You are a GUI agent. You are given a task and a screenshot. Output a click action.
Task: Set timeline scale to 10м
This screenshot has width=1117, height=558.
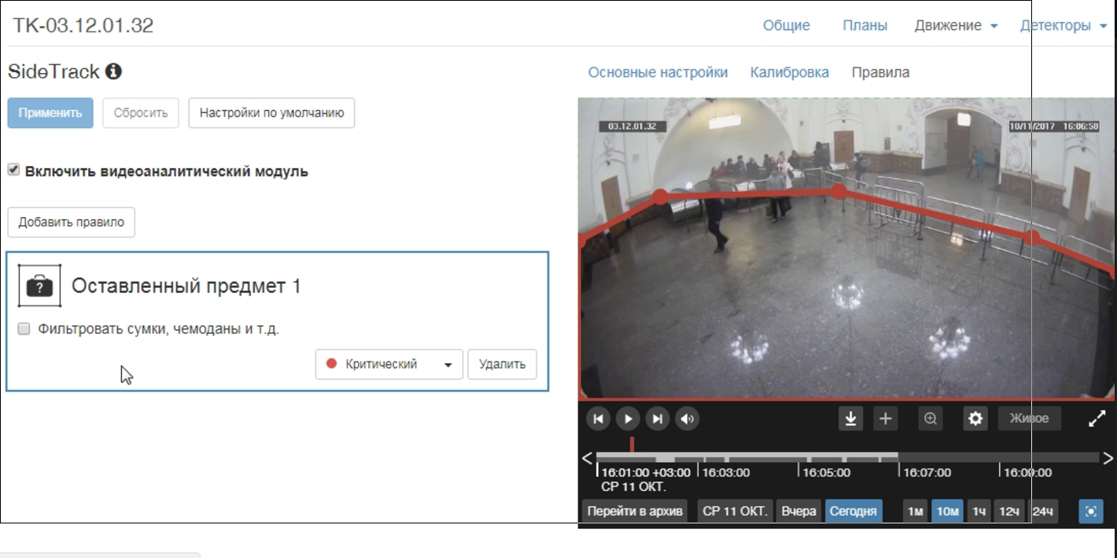[x=947, y=512]
